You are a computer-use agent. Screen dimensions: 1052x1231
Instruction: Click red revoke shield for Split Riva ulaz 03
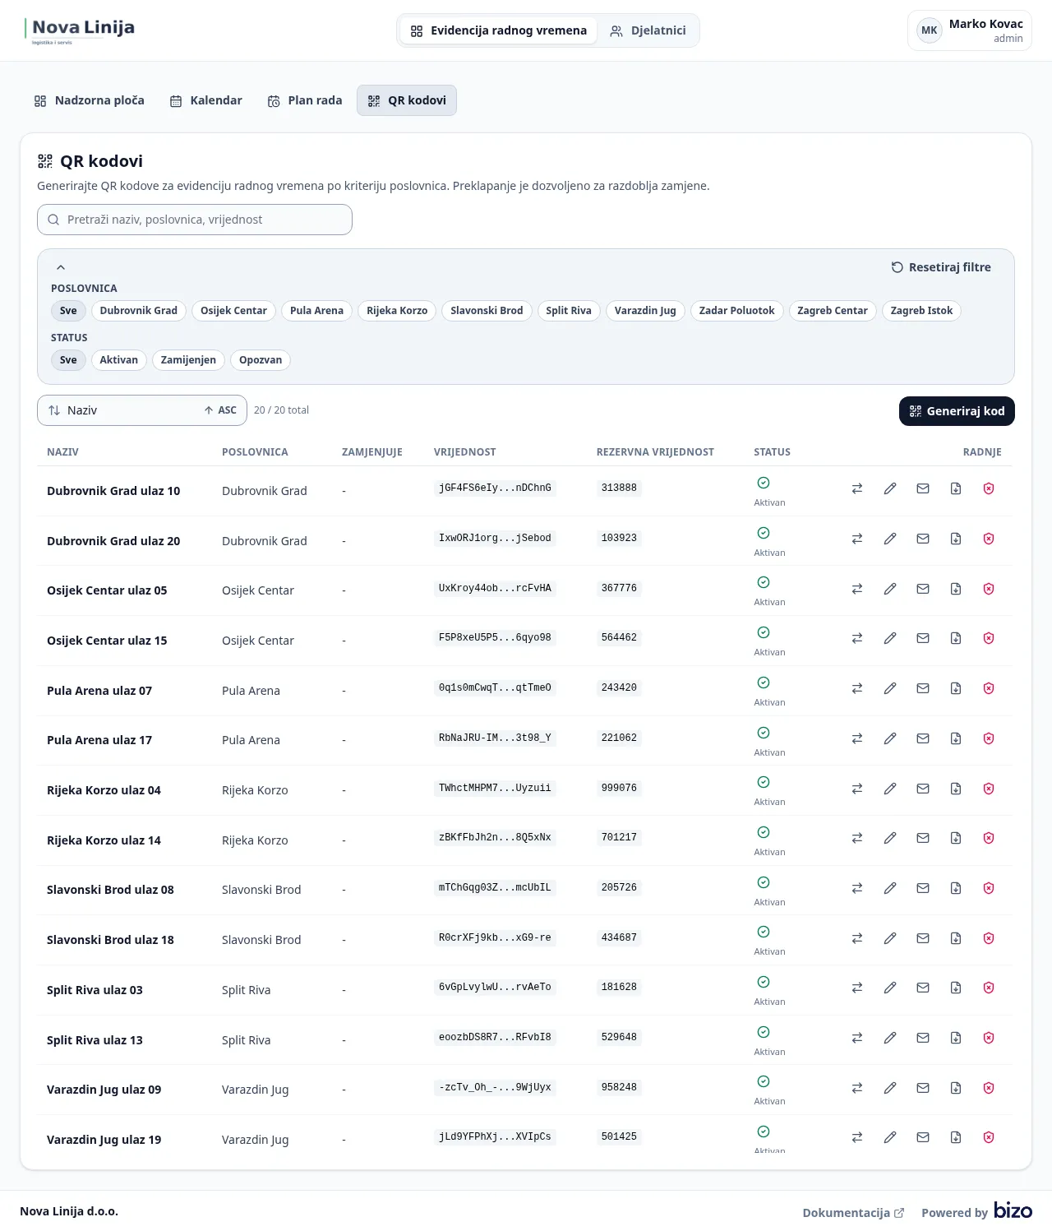pos(989,988)
